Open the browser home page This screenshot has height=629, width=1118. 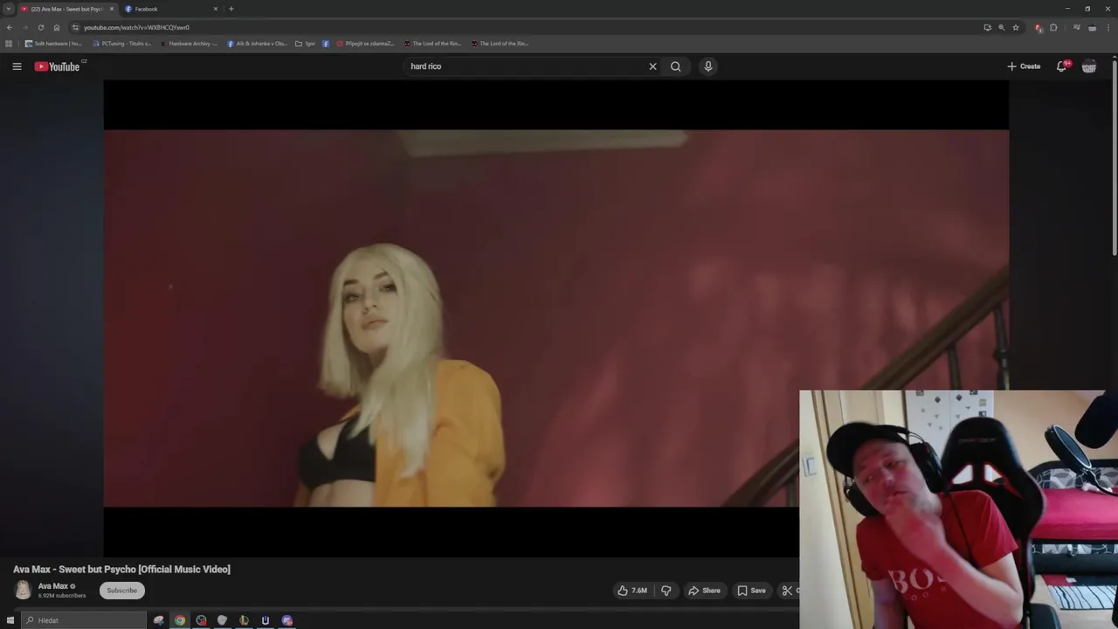click(57, 27)
